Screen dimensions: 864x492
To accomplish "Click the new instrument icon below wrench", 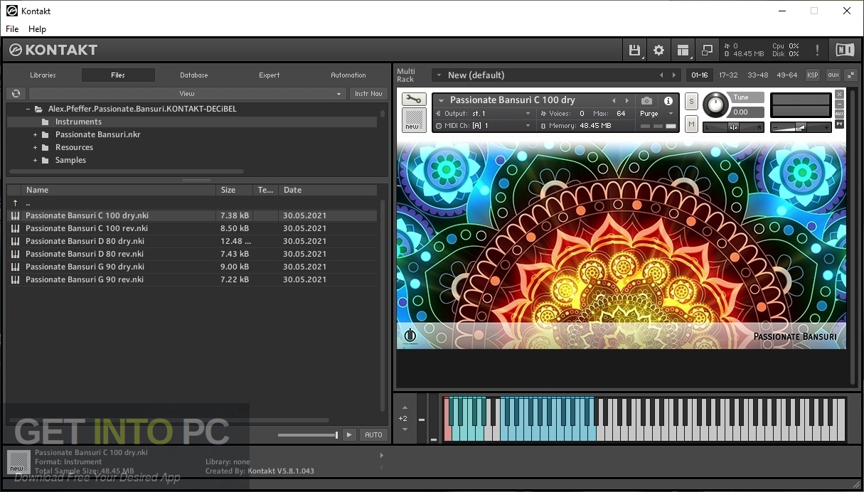I will pos(414,119).
